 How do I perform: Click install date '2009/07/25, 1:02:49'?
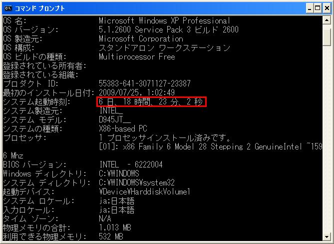(x=137, y=92)
